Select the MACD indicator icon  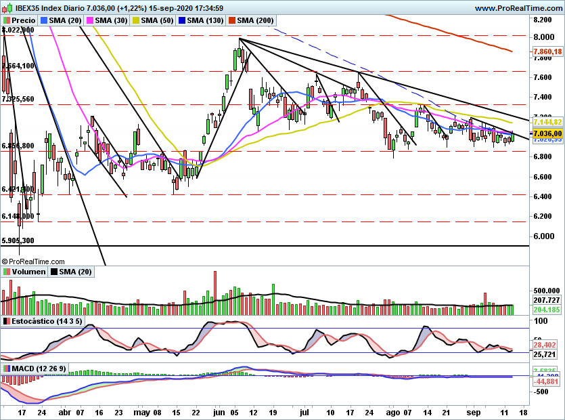7,366
